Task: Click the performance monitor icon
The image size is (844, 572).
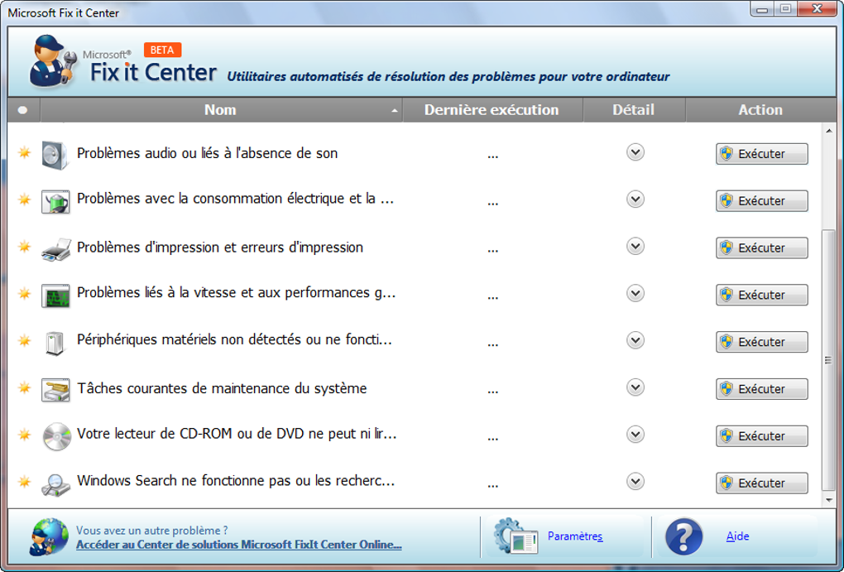Action: point(55,296)
